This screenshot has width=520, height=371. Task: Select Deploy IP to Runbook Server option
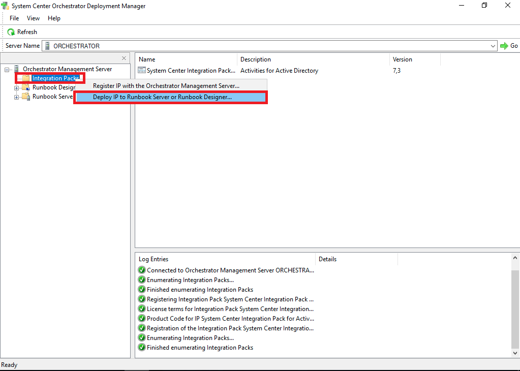(162, 97)
